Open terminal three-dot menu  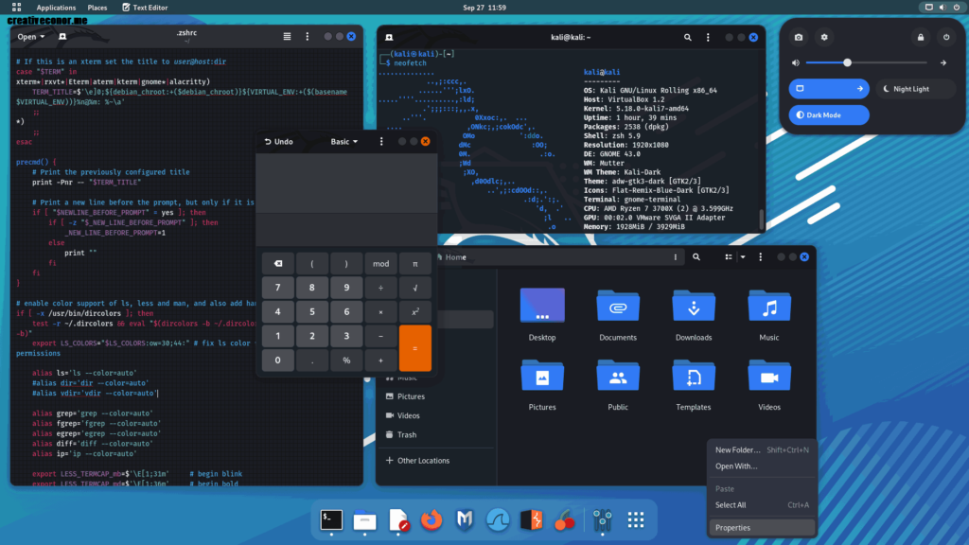point(708,37)
